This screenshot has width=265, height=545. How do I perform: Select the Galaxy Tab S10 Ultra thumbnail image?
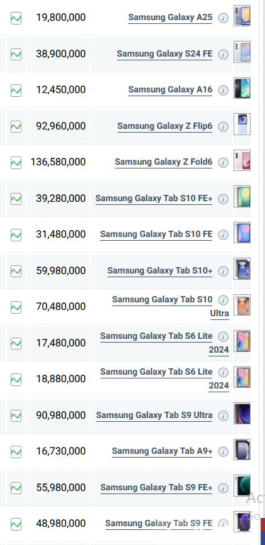[242, 305]
